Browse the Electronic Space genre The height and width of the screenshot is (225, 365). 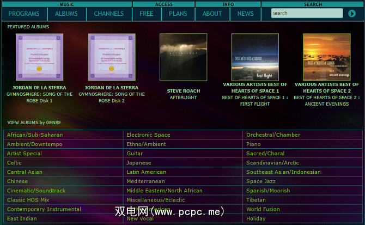[148, 135]
